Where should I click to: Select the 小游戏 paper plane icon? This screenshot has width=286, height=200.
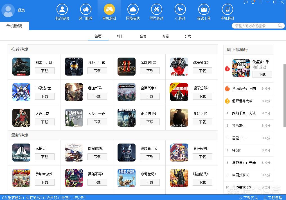(x=180, y=10)
